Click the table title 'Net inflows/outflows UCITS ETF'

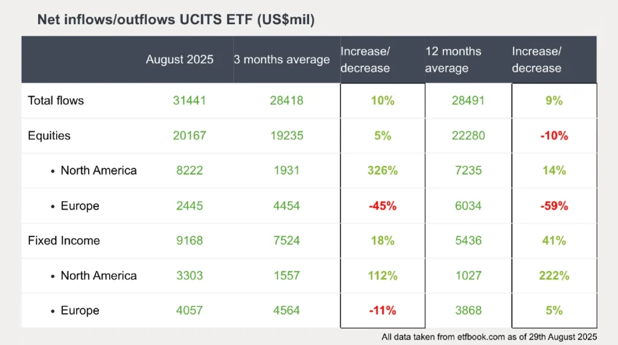(x=176, y=20)
